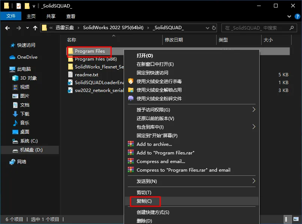This screenshot has height=224, width=302.
Task: Select the Program Files (x86) folder
Action: click(x=96, y=59)
